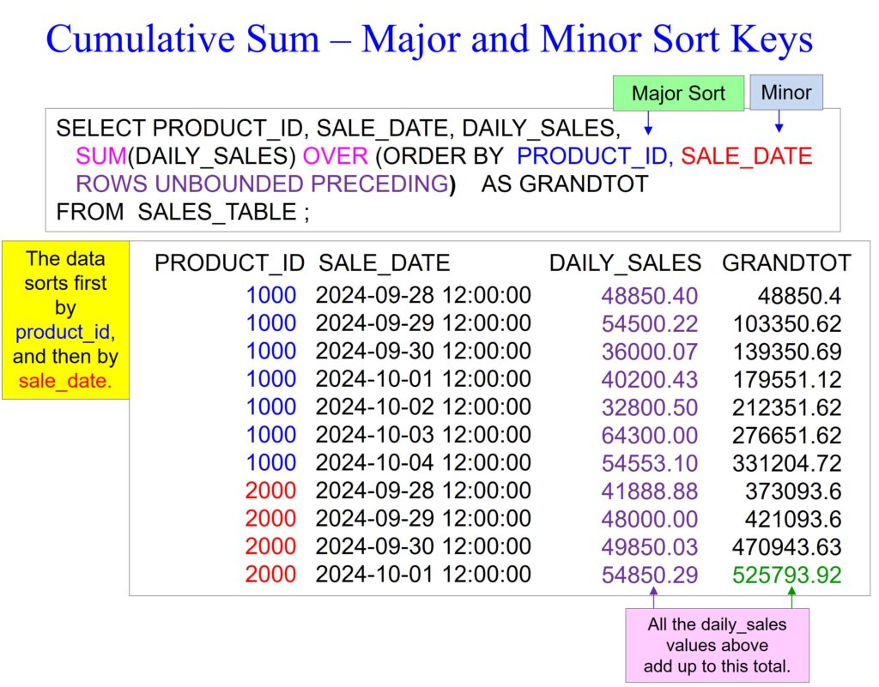Screen dimensions: 879x687
Task: Click the blue Minor label box
Action: [786, 92]
